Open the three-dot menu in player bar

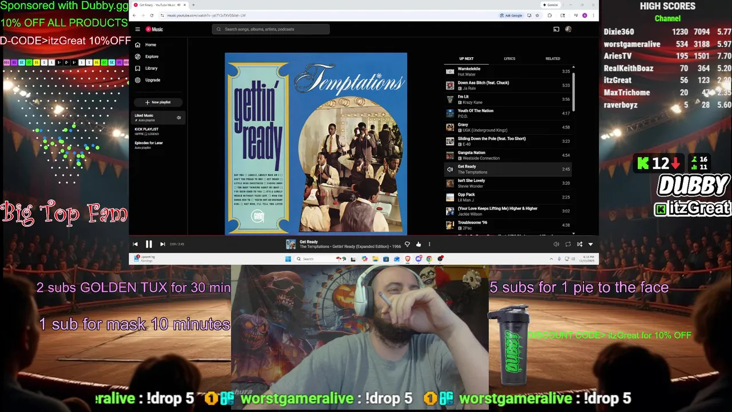pos(429,244)
